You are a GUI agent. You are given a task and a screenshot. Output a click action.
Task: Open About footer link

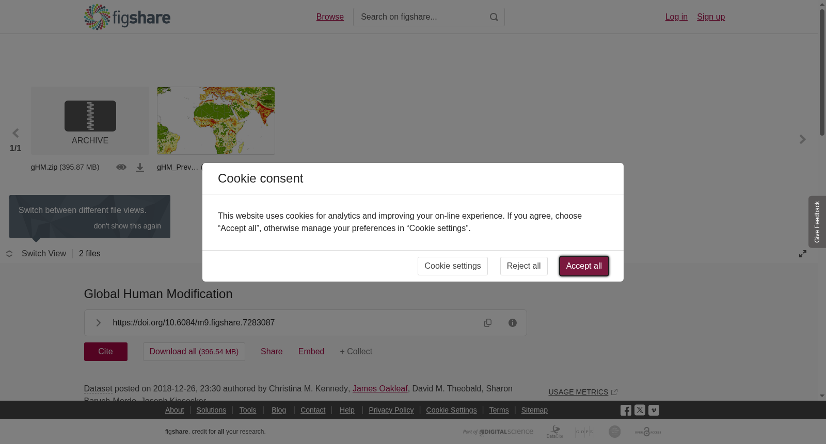[174, 410]
